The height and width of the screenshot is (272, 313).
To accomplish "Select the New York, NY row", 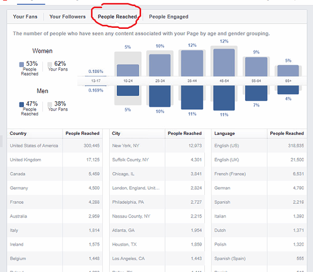I will [157, 146].
